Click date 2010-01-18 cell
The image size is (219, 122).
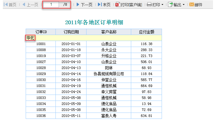pyautogui.click(x=71, y=50)
